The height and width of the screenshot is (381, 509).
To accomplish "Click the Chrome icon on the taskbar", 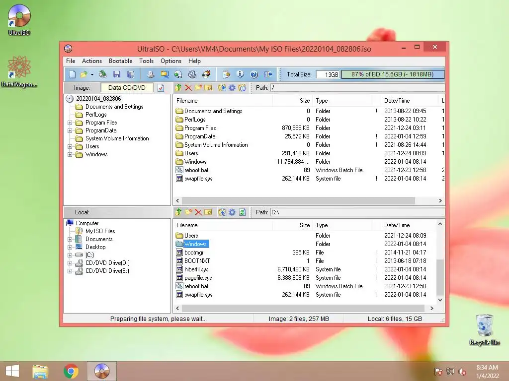I will (71, 371).
